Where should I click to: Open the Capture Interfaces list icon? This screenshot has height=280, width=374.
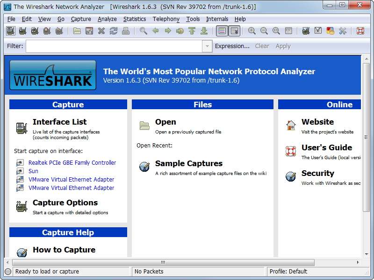(10, 30)
